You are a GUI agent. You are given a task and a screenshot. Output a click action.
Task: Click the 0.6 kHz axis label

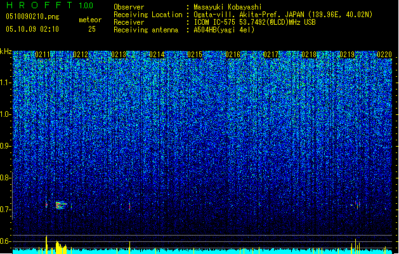pos(6,241)
